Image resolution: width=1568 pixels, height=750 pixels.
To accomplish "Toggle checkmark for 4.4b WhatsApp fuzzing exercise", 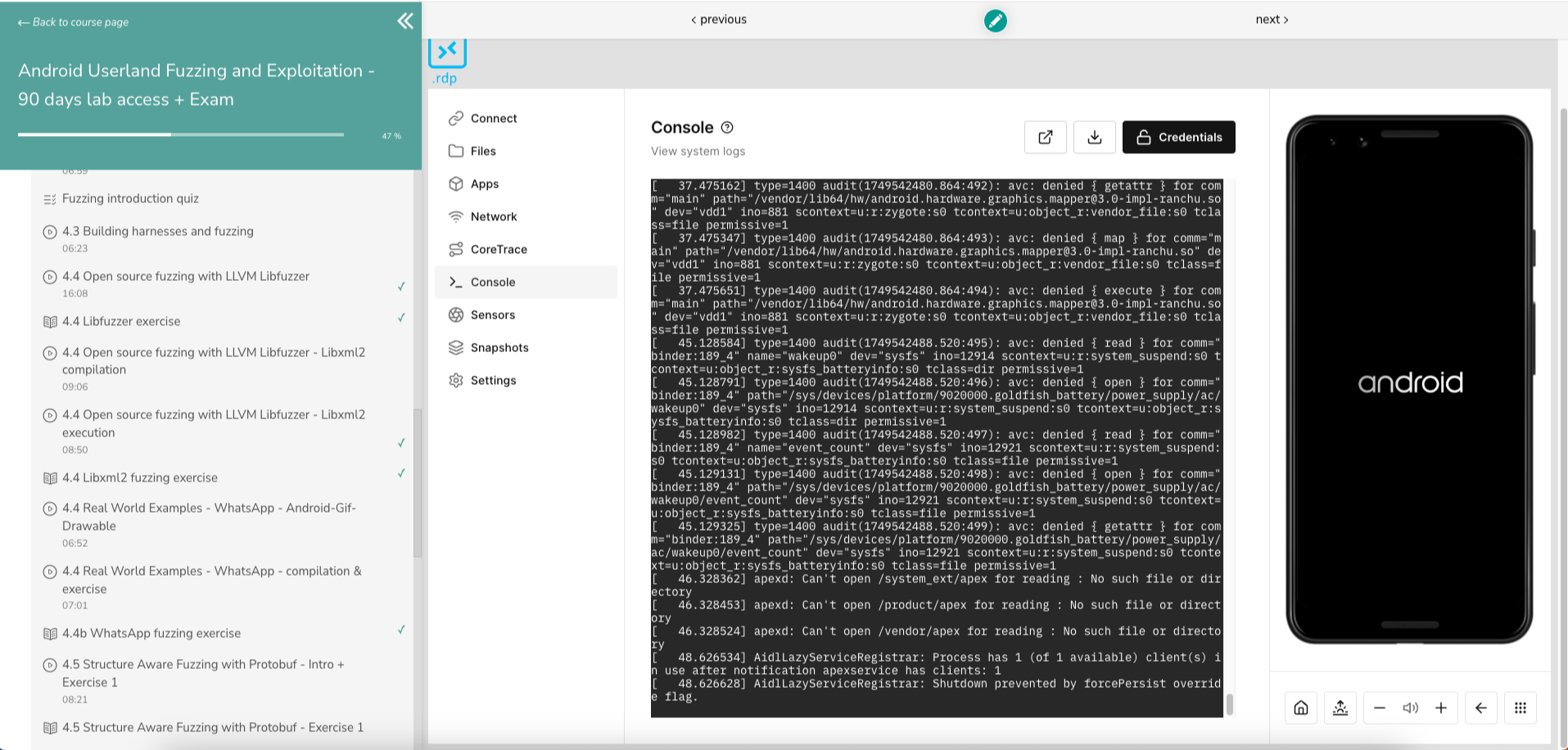I will tap(401, 630).
